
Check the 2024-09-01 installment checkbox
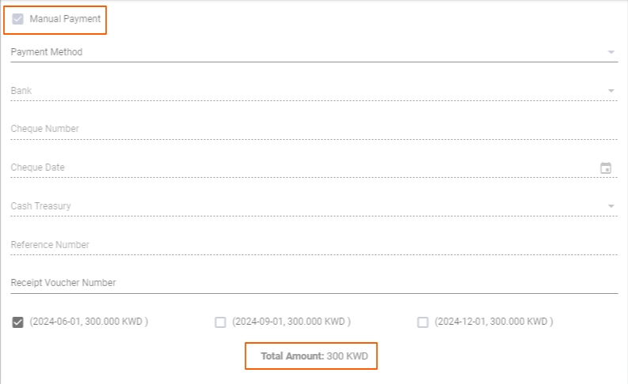221,322
